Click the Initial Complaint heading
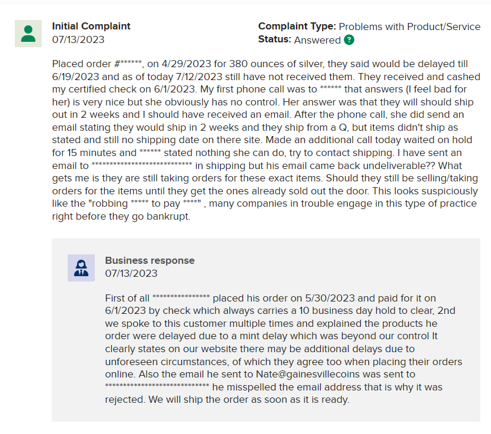The height and width of the screenshot is (434, 491). click(91, 26)
